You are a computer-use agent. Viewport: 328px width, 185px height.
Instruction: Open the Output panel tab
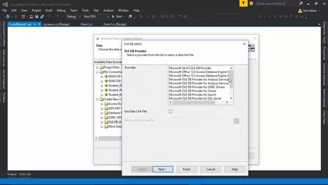coord(12,174)
